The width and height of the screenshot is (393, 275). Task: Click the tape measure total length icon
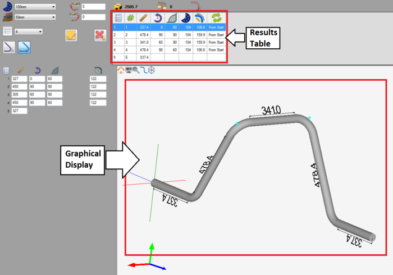coord(117,6)
